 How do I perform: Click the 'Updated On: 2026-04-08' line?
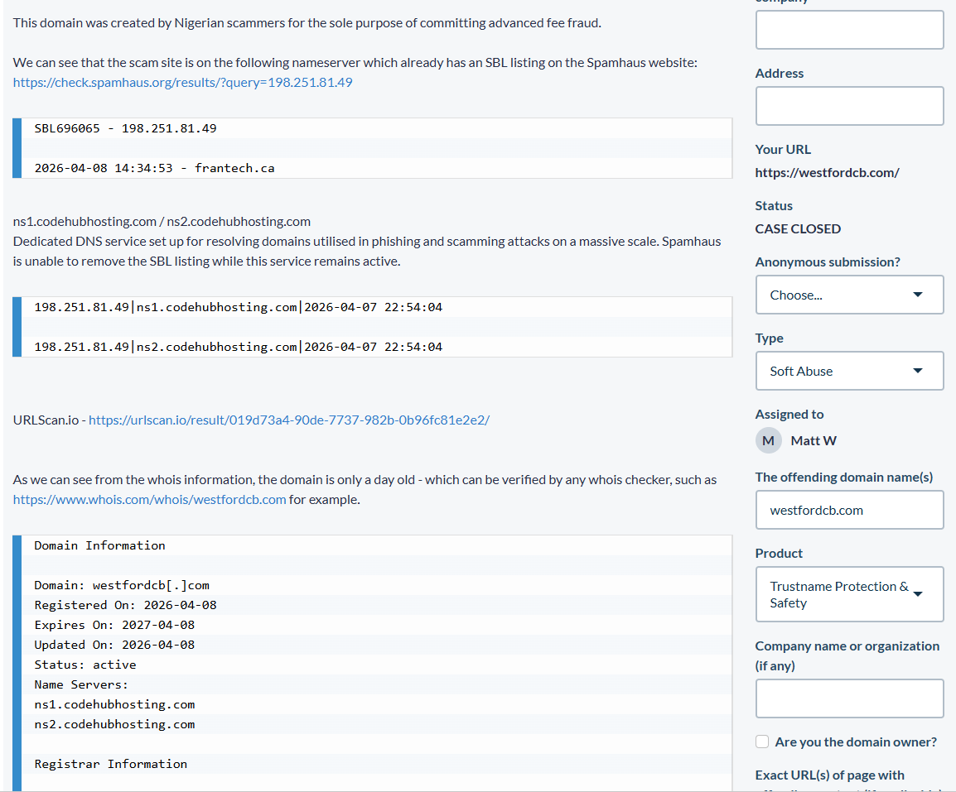(x=114, y=645)
